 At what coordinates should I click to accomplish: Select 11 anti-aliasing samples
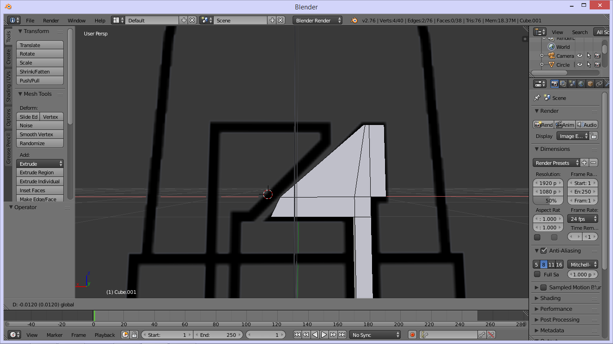pos(552,264)
